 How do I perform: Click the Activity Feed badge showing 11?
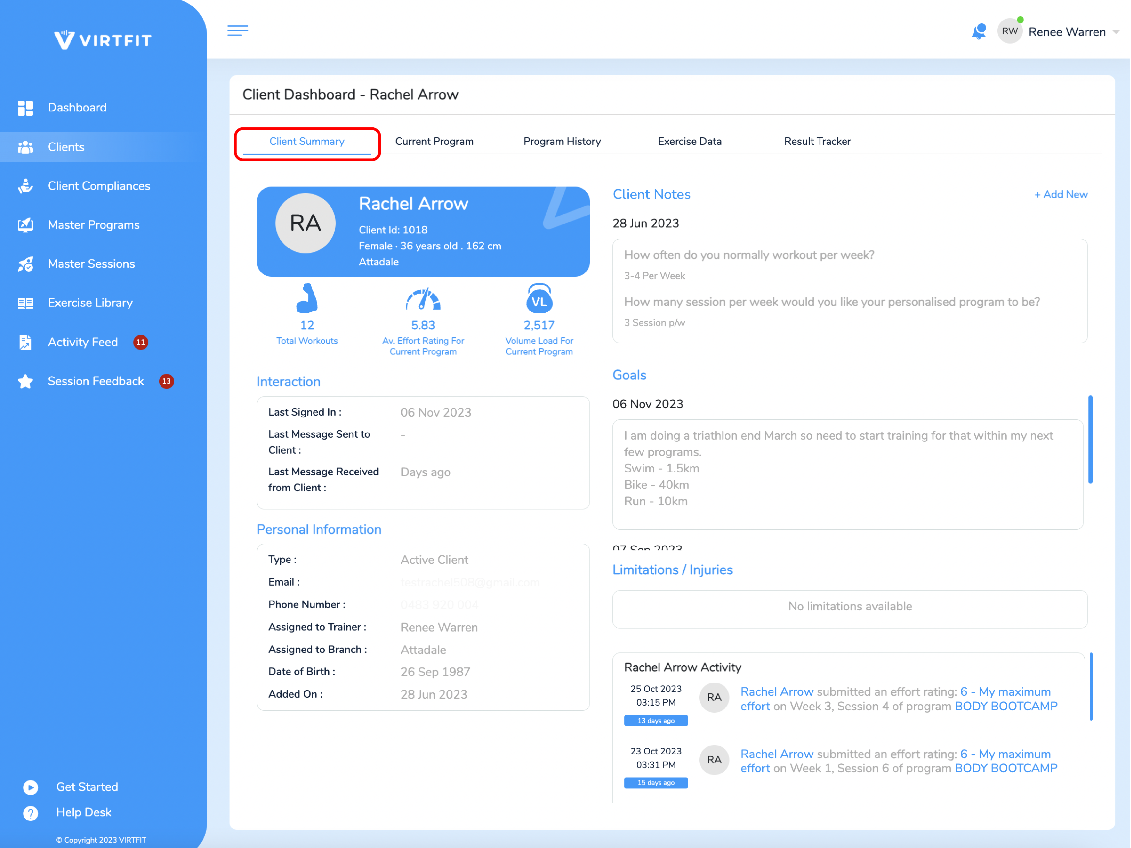(141, 342)
